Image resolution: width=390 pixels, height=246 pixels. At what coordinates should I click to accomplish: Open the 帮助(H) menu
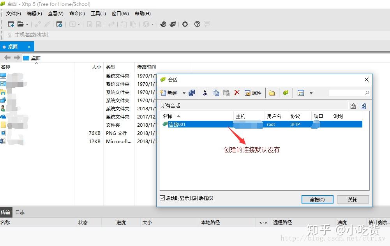(143, 13)
